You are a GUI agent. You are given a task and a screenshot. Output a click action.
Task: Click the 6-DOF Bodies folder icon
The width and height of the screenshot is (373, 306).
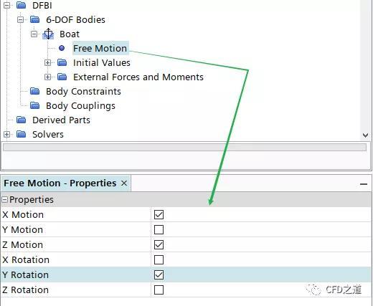point(35,19)
